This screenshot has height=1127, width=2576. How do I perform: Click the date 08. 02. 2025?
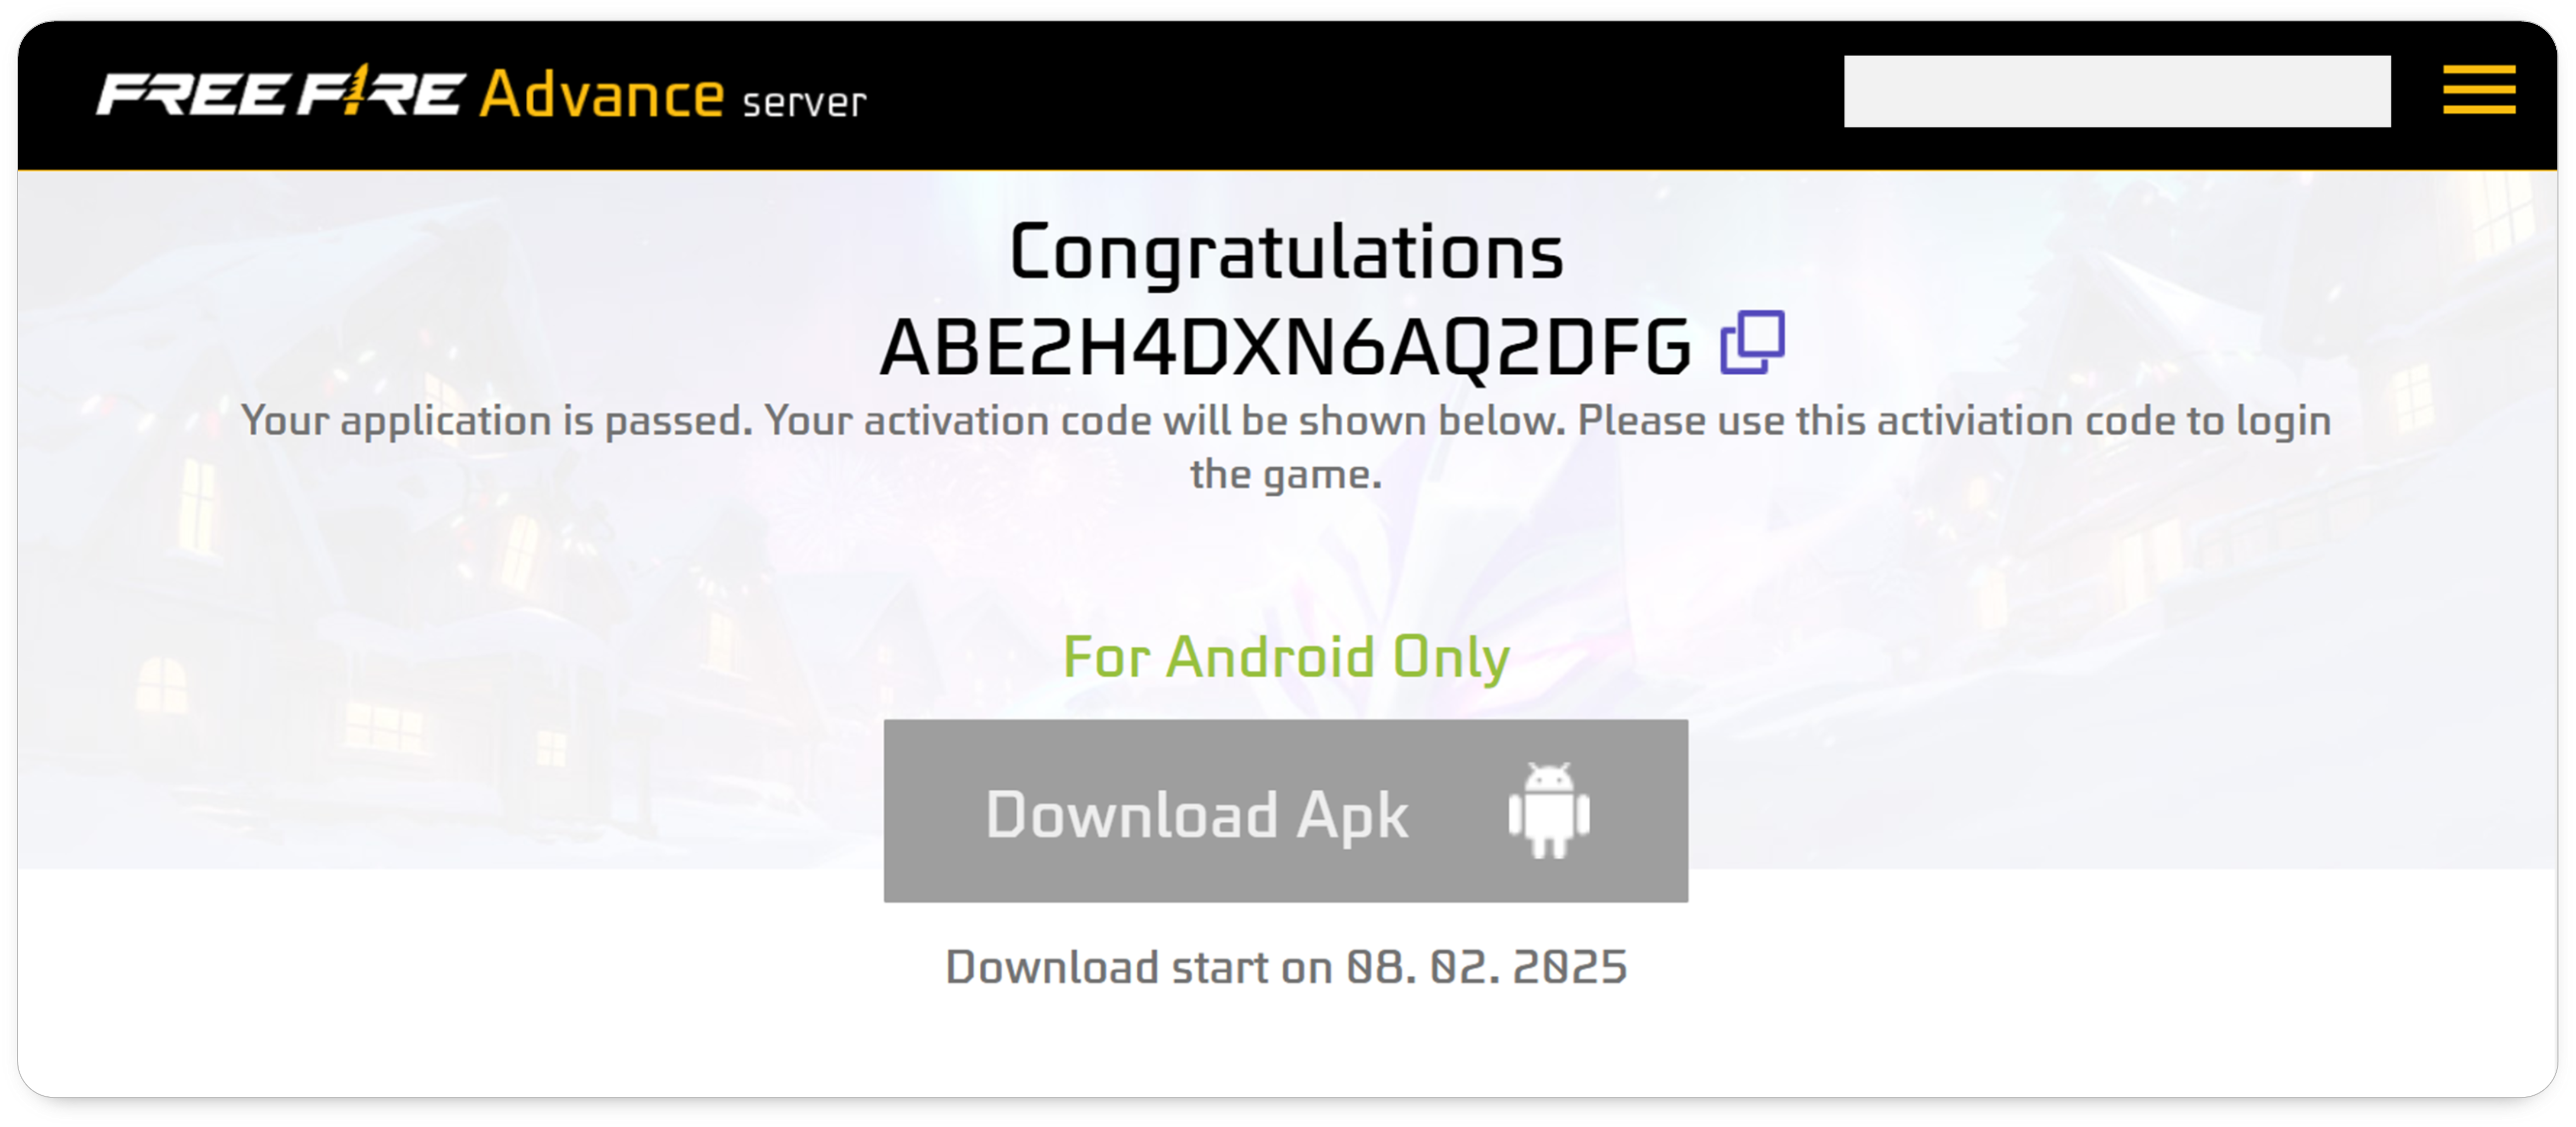[x=1487, y=968]
